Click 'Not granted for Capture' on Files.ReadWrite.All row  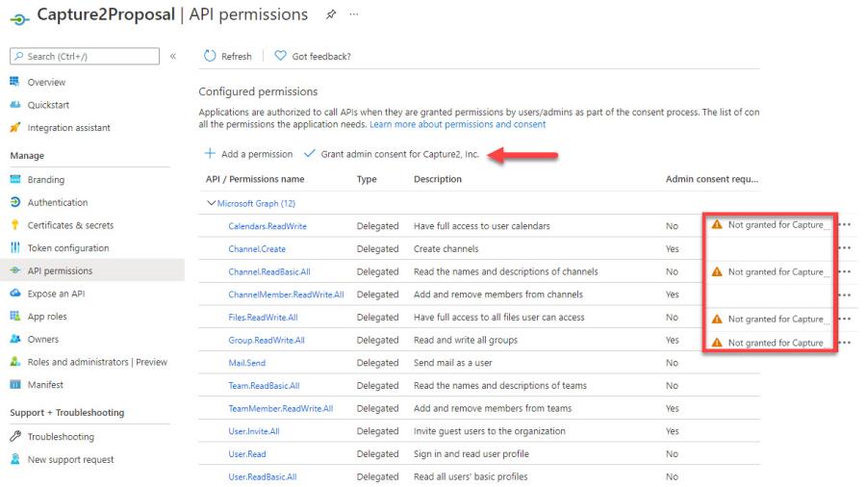776,319
